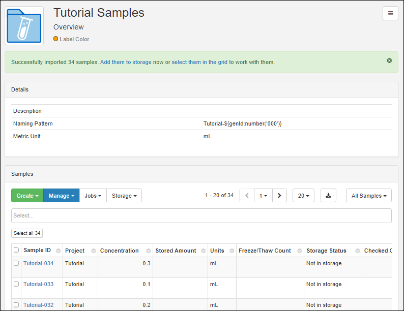Open the Storage menu
The height and width of the screenshot is (311, 404).
pyautogui.click(x=124, y=196)
